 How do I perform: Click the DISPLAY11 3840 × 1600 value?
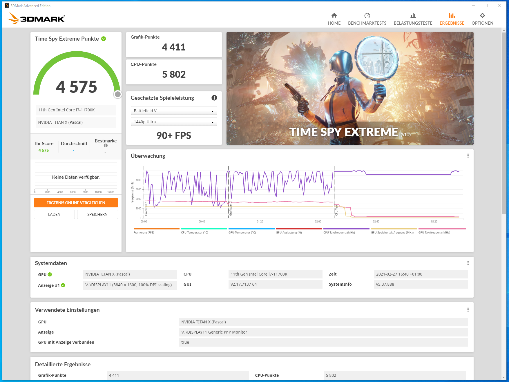click(x=130, y=285)
